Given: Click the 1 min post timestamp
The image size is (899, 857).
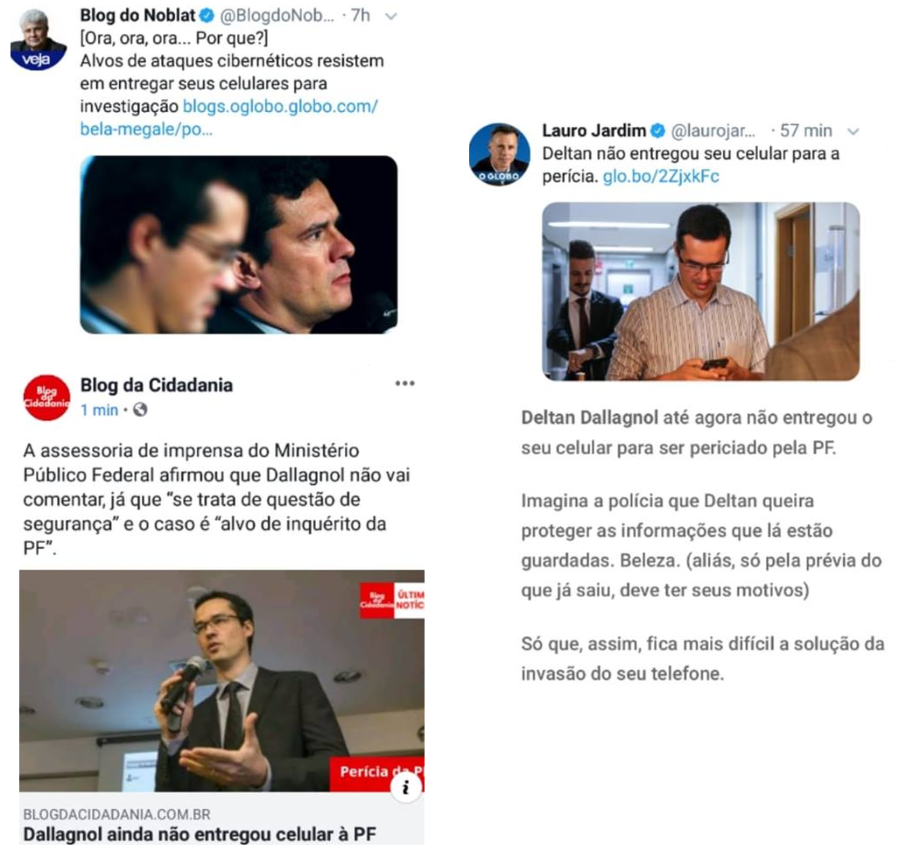Looking at the screenshot, I should pyautogui.click(x=99, y=410).
